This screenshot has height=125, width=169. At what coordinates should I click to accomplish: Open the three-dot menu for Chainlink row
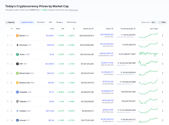(x=163, y=92)
